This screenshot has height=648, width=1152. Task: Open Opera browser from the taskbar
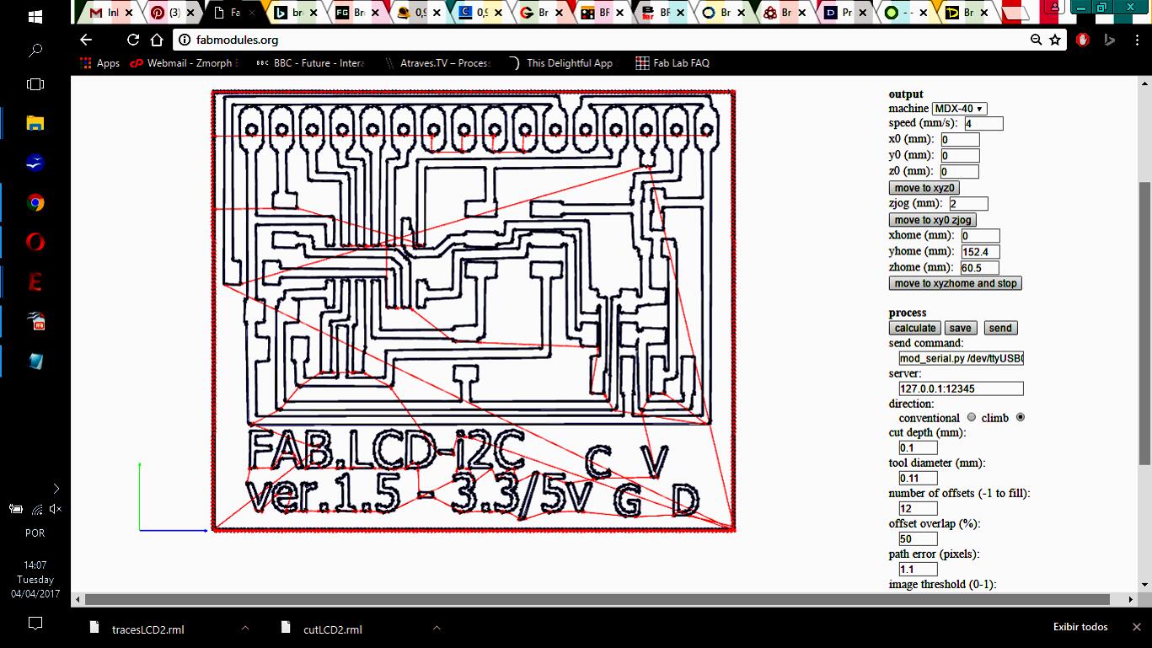pos(35,243)
